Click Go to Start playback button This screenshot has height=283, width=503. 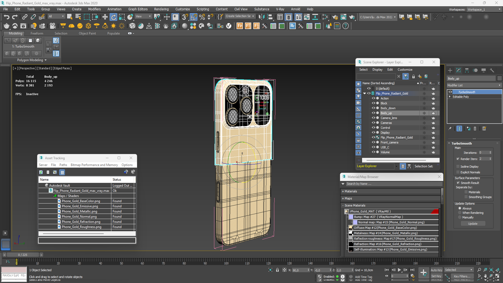tap(387, 270)
